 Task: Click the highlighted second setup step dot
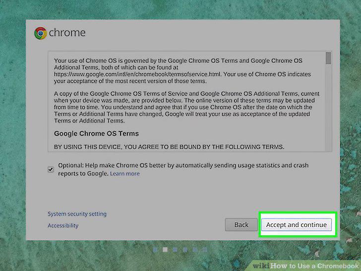tap(165, 250)
